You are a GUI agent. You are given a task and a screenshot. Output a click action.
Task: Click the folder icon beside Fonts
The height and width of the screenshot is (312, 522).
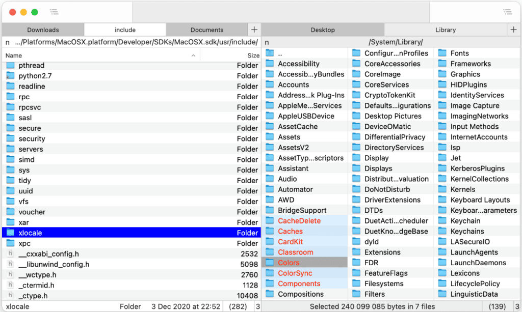point(443,53)
